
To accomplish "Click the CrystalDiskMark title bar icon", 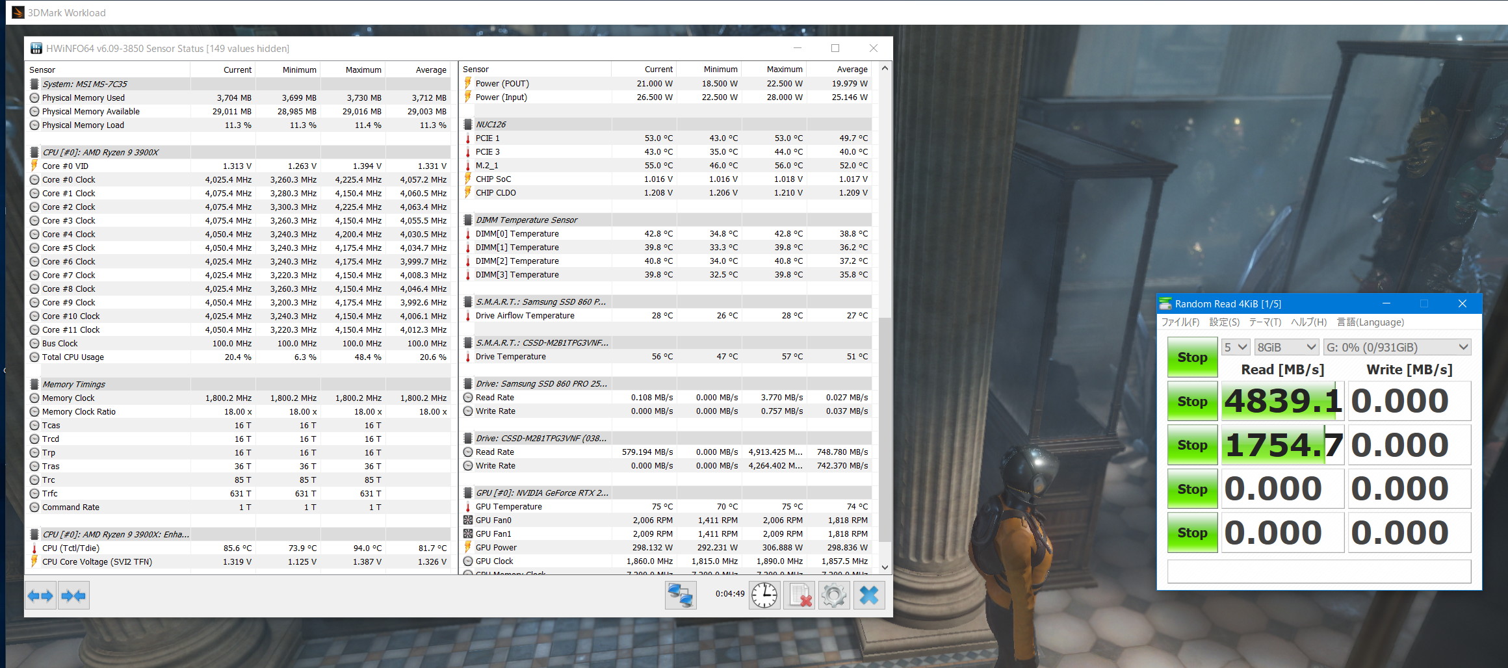I will tap(1165, 303).
